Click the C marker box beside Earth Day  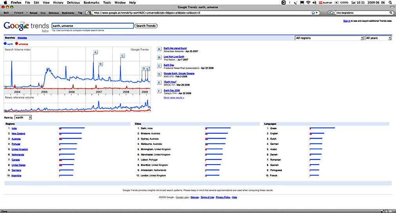coord(159,66)
